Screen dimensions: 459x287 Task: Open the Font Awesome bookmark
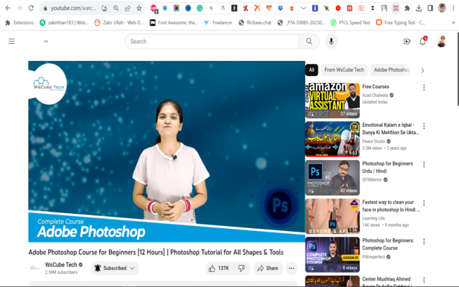(174, 22)
